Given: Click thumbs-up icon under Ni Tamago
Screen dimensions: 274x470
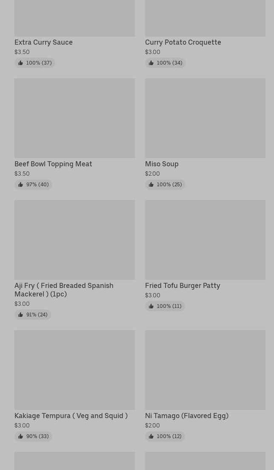Looking at the screenshot, I should [x=151, y=436].
